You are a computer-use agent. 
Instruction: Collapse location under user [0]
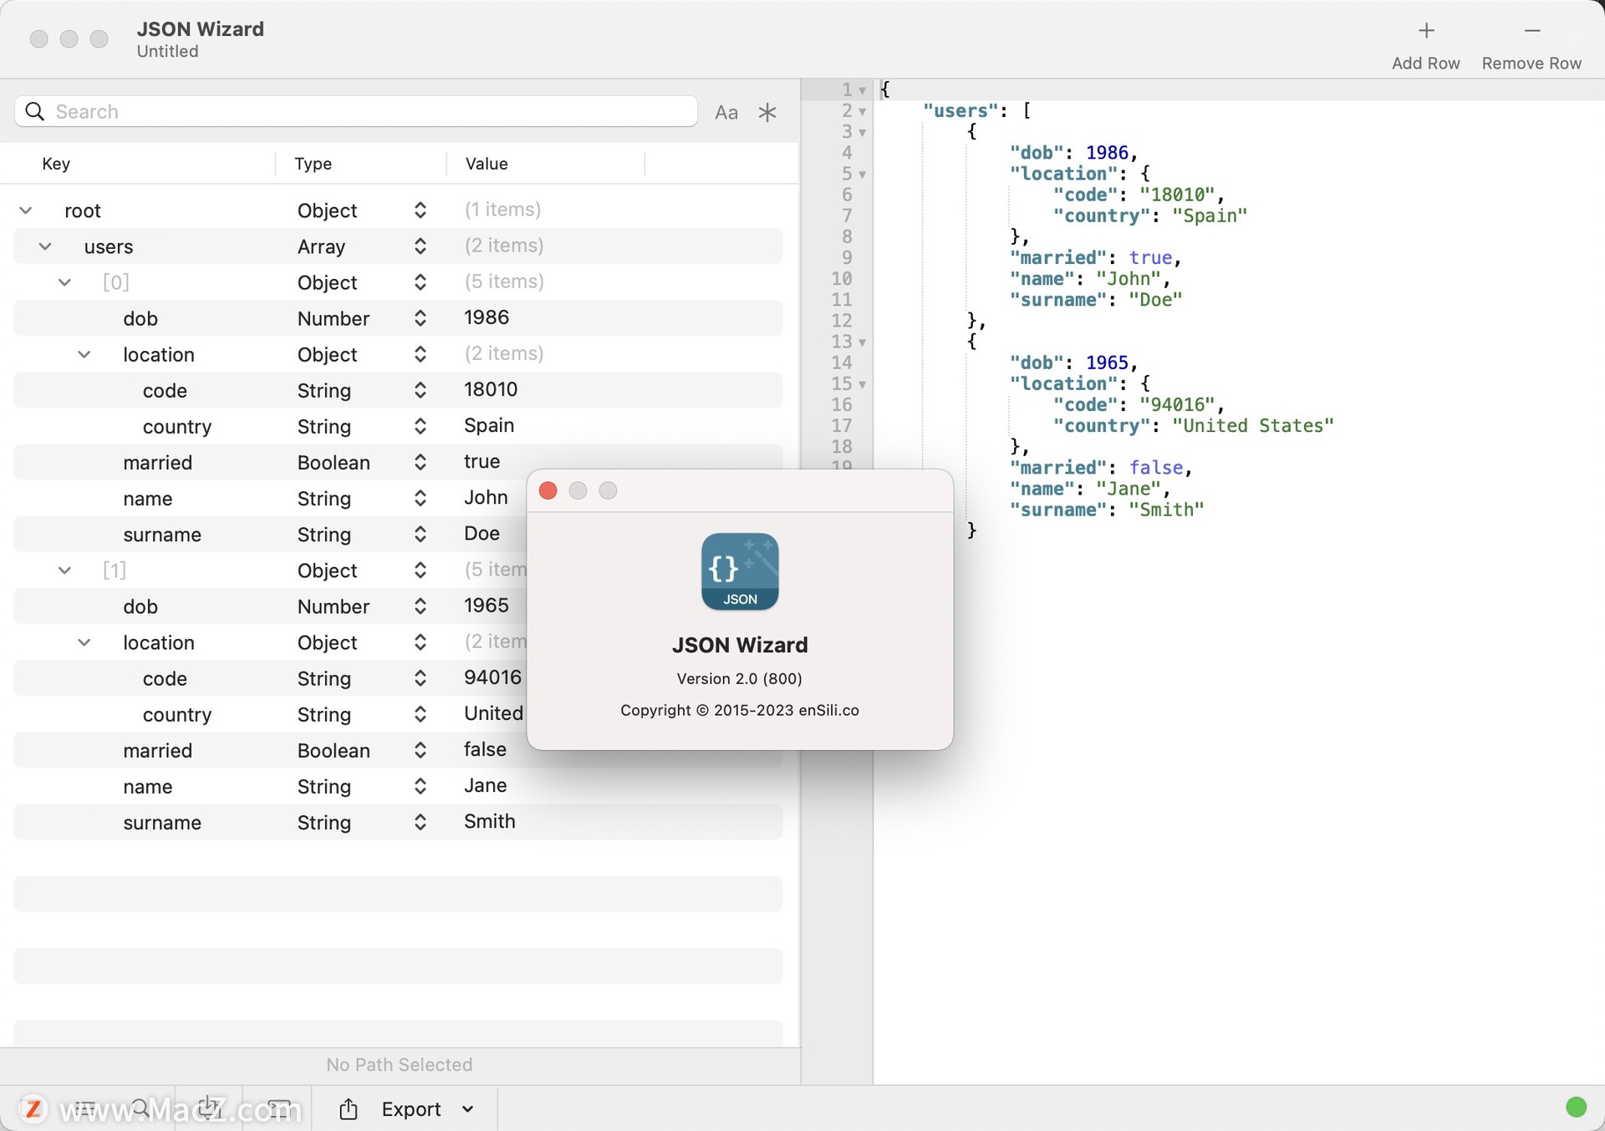pos(84,354)
